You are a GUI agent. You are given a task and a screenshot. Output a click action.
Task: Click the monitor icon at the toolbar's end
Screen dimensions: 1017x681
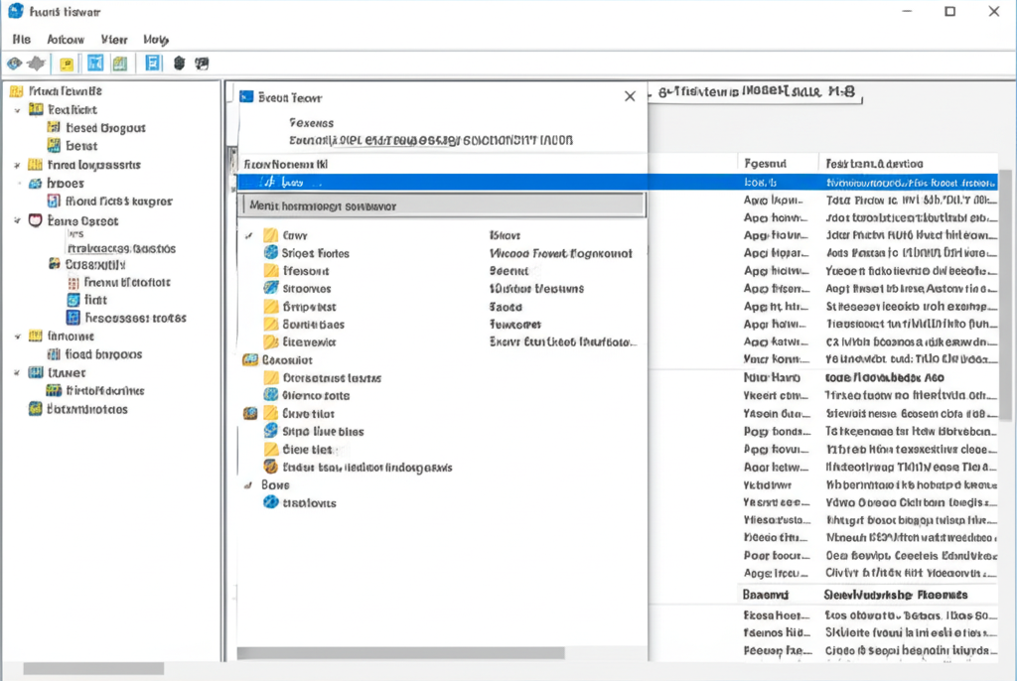point(202,64)
